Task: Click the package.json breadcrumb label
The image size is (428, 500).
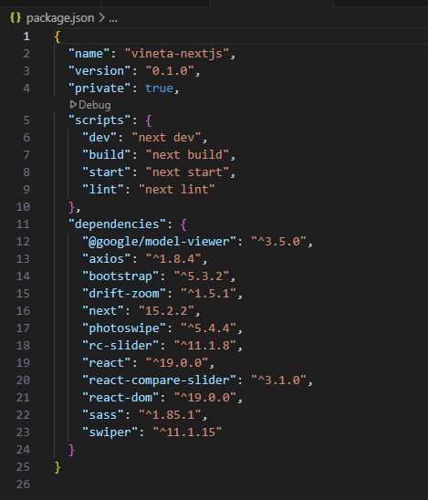Action: point(60,18)
